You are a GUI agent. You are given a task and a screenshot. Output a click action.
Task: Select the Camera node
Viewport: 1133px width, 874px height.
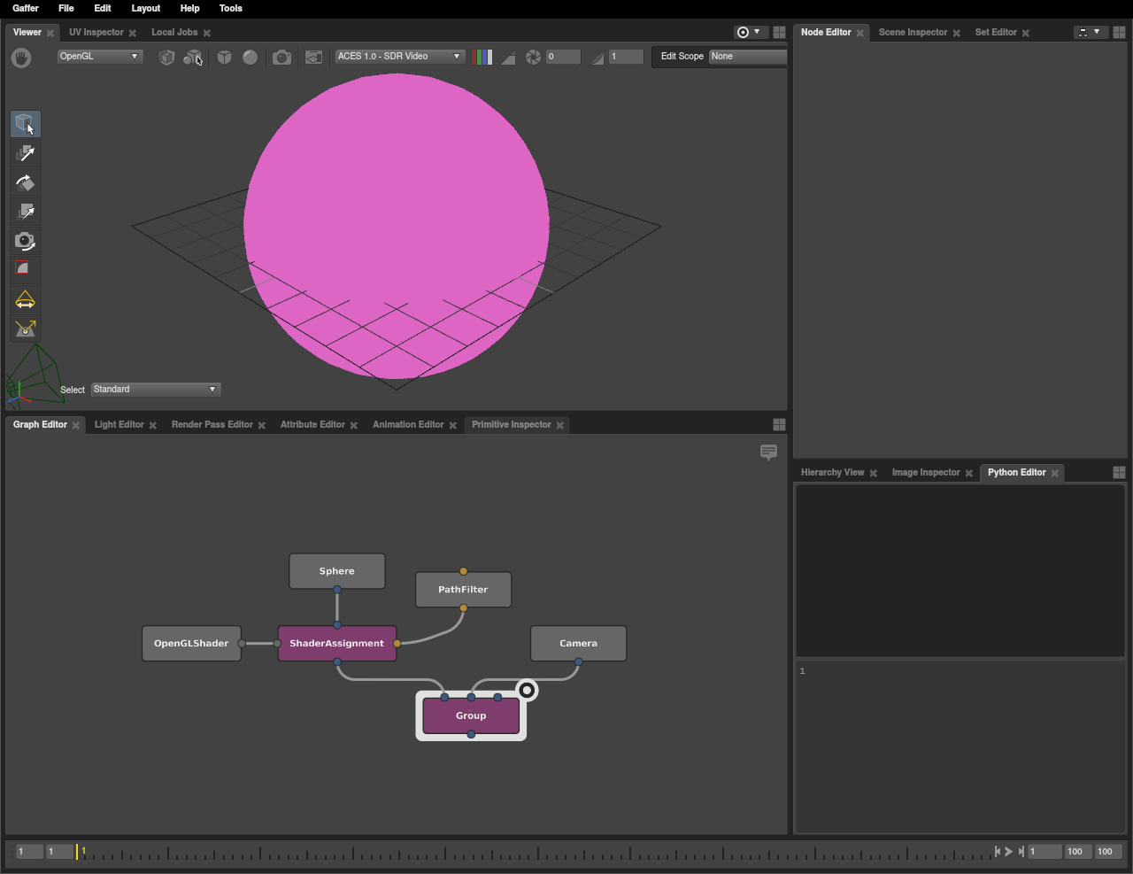[x=579, y=644]
